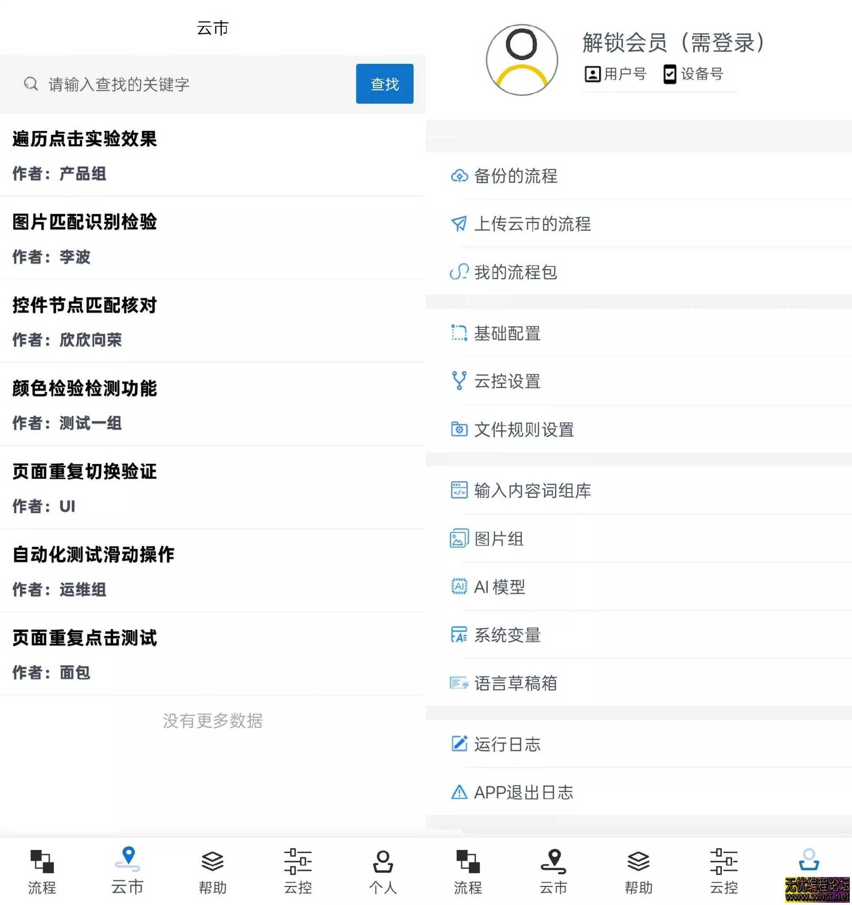This screenshot has height=905, width=852.
Task: Open 我的流程包
Action: tap(516, 272)
